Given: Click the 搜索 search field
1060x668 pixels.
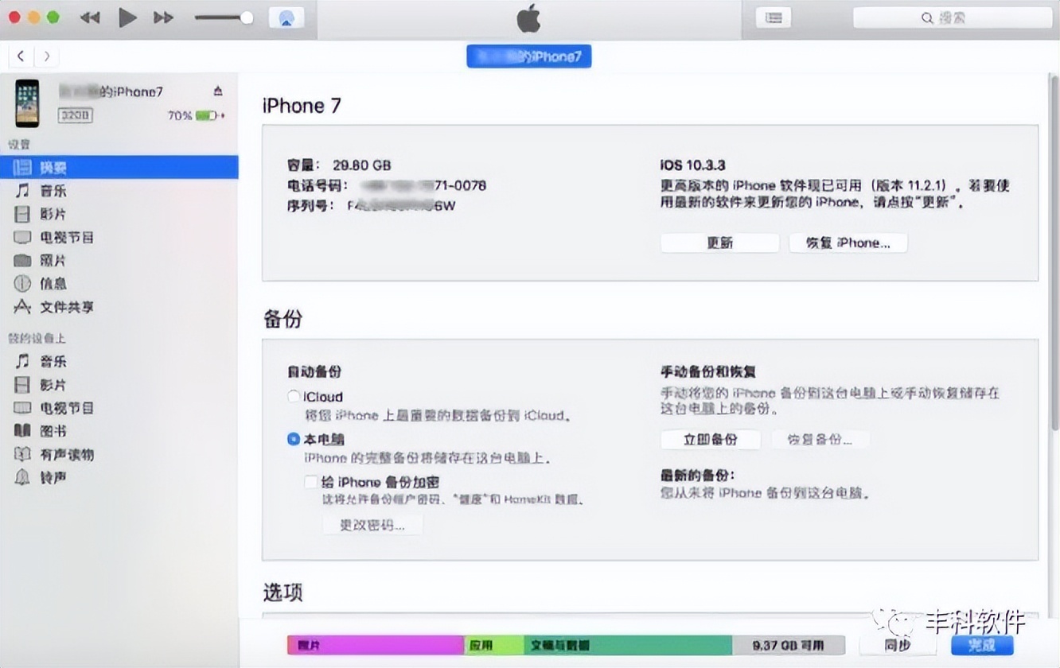Looking at the screenshot, I should (x=955, y=17).
